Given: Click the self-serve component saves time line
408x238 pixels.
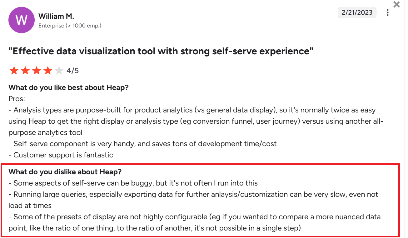Looking at the screenshot, I should click(145, 144).
